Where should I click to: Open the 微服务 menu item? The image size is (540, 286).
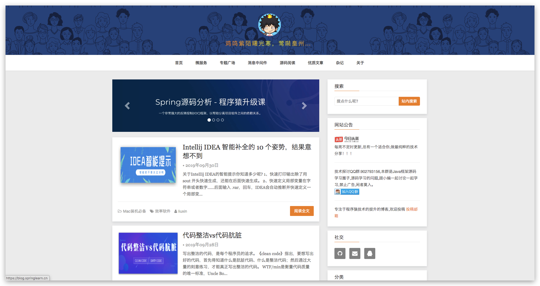coord(201,63)
